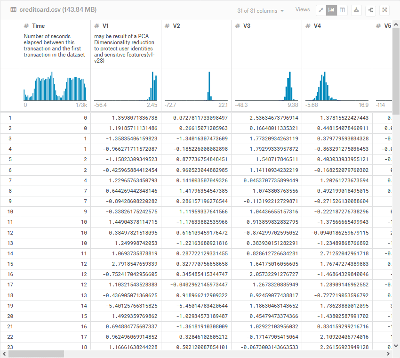Click the download dataset icon
Screen dimensions: 400x358
357,9
